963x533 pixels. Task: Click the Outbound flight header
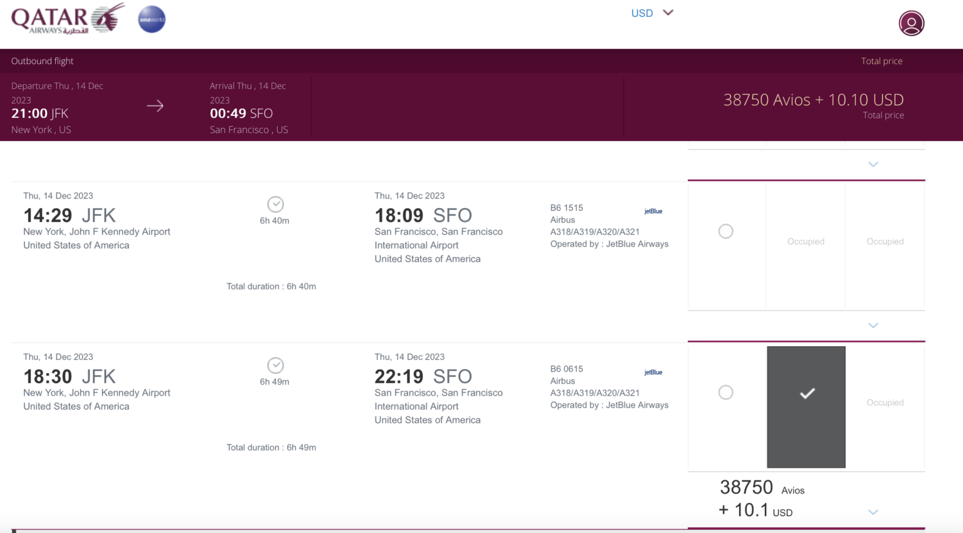click(42, 61)
